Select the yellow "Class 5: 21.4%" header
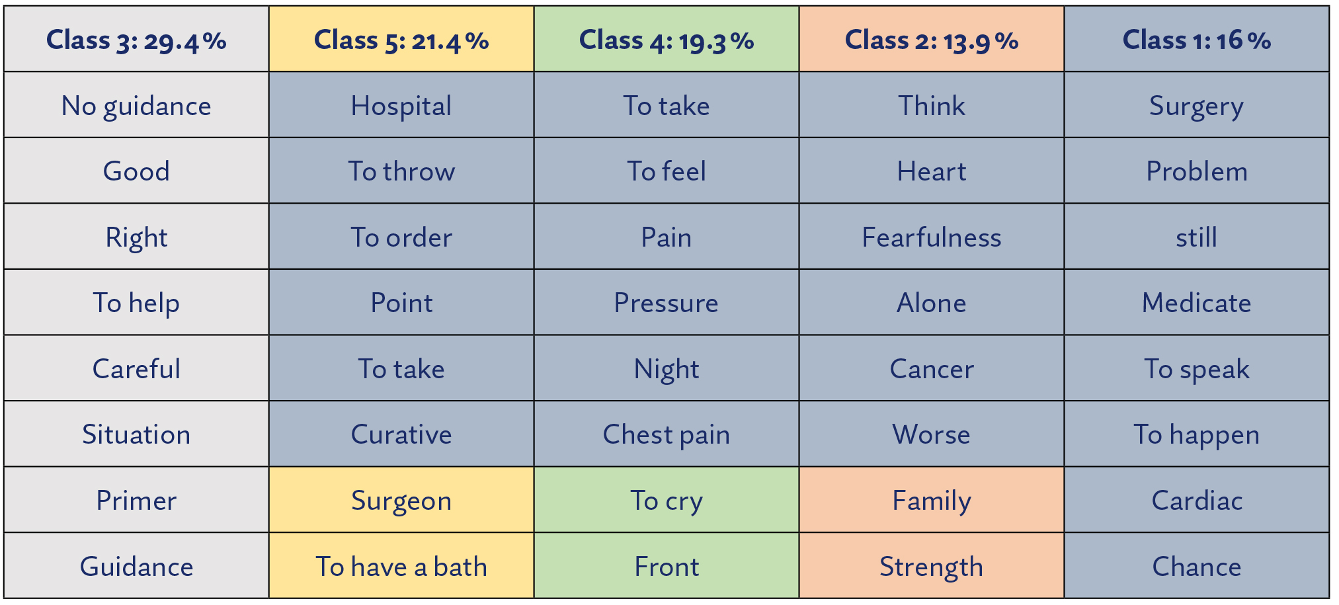Screen dimensions: 1339x605 tap(401, 40)
